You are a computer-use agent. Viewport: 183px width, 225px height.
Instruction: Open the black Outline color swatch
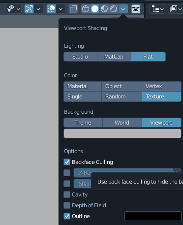(x=153, y=216)
